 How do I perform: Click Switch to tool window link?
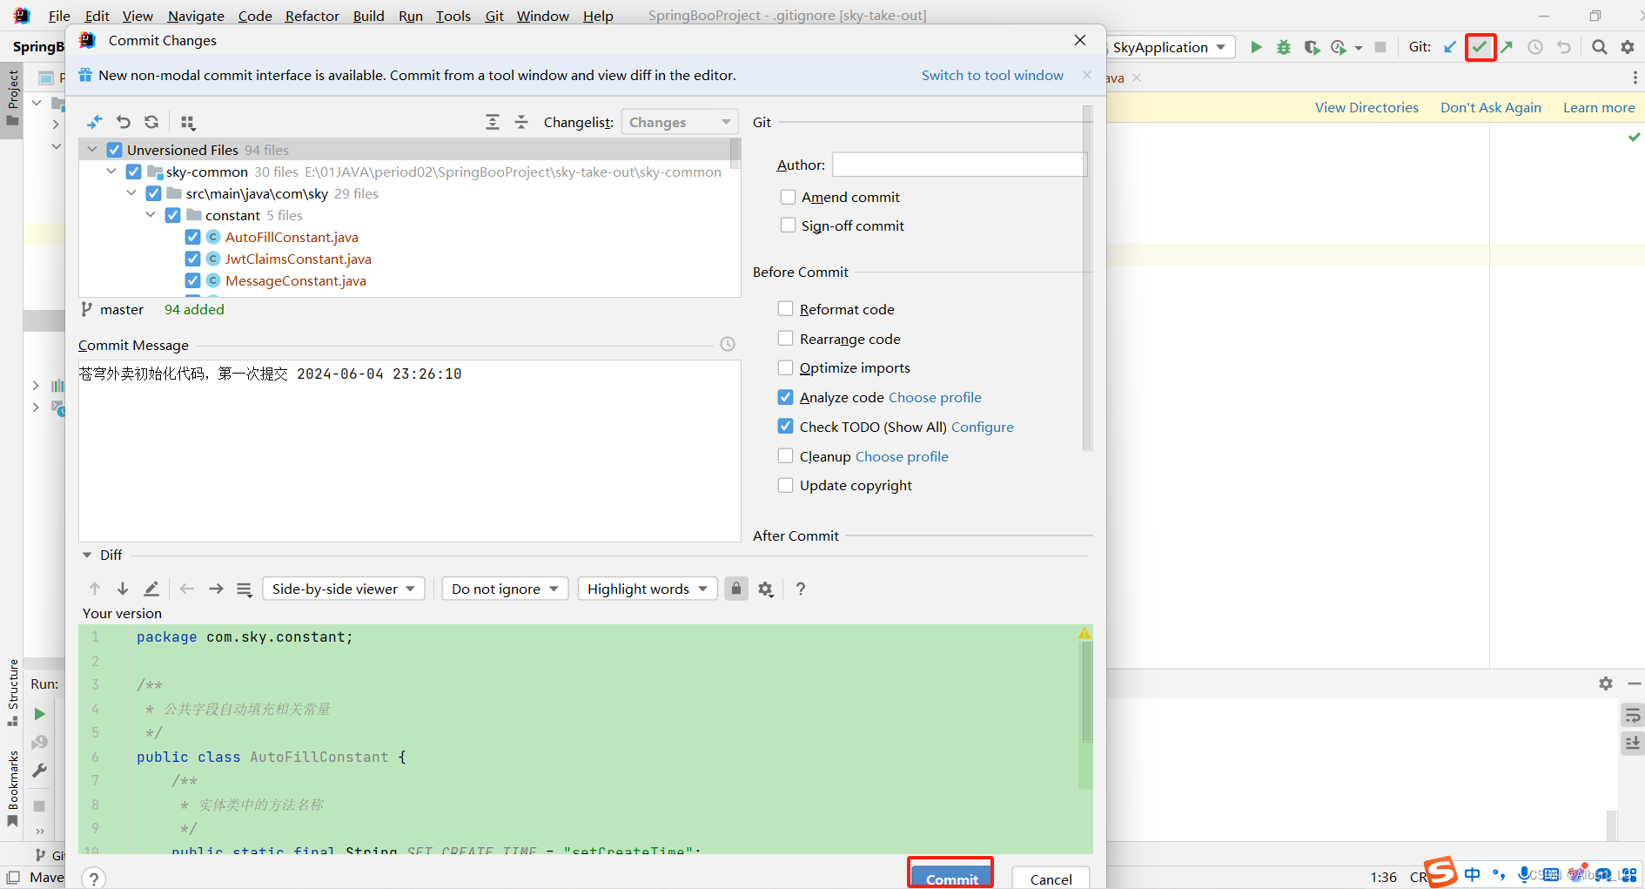(992, 75)
